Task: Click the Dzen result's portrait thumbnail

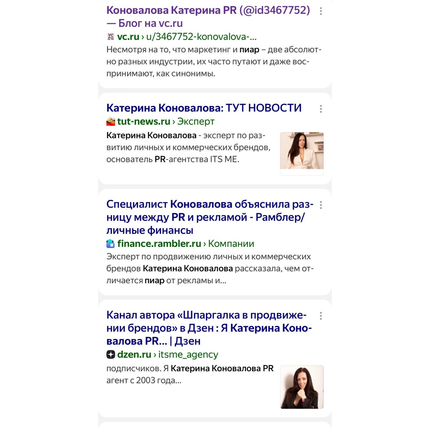Action: point(302,387)
